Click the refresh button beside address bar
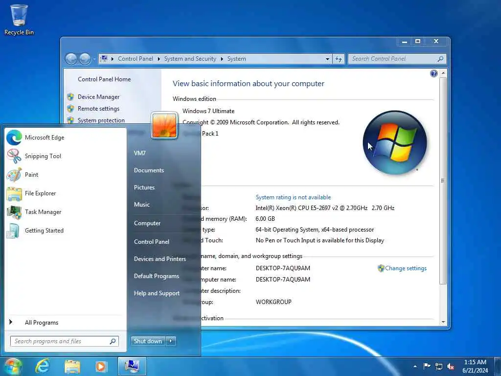501x376 pixels. [339, 59]
